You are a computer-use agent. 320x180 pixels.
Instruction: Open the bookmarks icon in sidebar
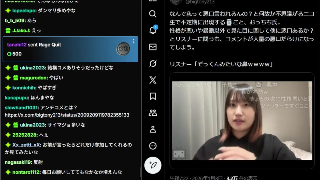tap(153, 96)
